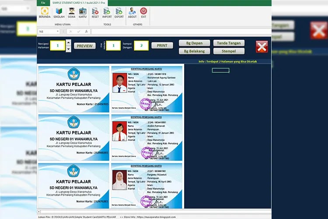This screenshot has height=219, width=328.
Task: Select the outlined active cell on dark area
Action: [220, 70]
